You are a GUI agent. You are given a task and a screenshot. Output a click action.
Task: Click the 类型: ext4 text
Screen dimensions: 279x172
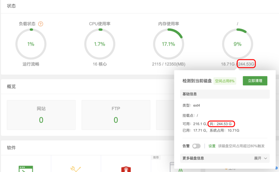click(x=191, y=105)
